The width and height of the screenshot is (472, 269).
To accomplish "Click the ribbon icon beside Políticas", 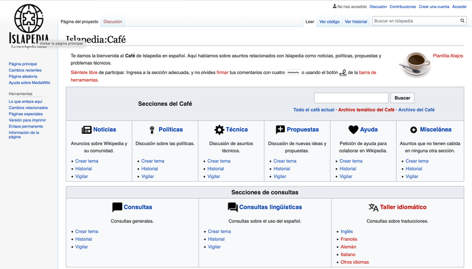I will pyautogui.click(x=152, y=130).
